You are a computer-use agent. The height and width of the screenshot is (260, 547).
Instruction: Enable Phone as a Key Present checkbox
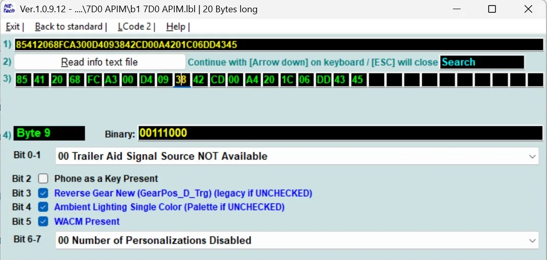tap(43, 179)
